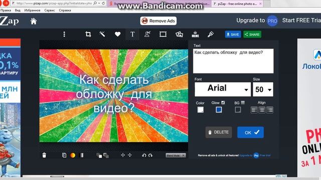This screenshot has height=180, width=321.
Task: Duplicate the selected object with copy icon
Action: (x=64, y=155)
